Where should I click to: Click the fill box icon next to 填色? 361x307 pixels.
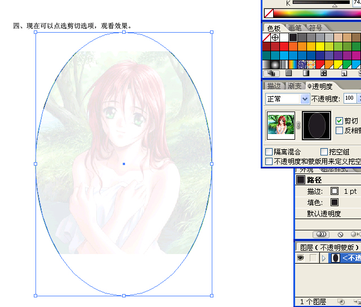335,202
